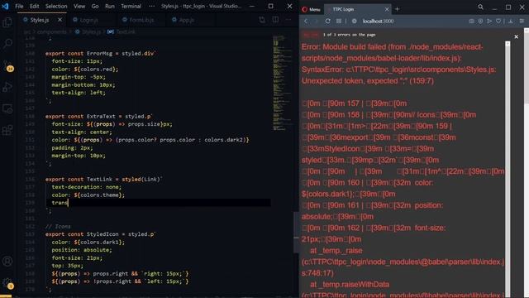529x298 pixels.
Task: Open the File menu
Action: [19, 6]
